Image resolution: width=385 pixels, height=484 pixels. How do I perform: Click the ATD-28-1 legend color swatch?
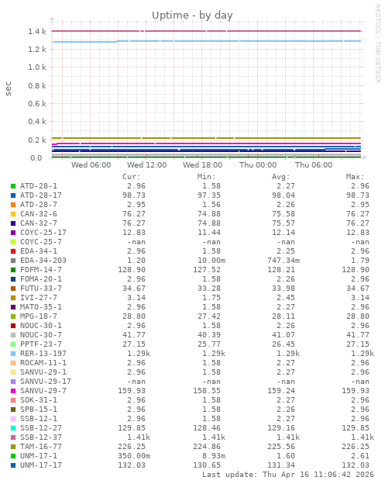click(x=13, y=186)
